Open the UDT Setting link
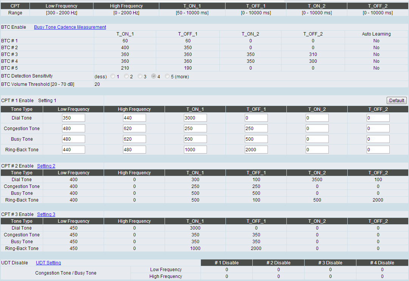The height and width of the screenshot is (281, 409). (x=48, y=263)
